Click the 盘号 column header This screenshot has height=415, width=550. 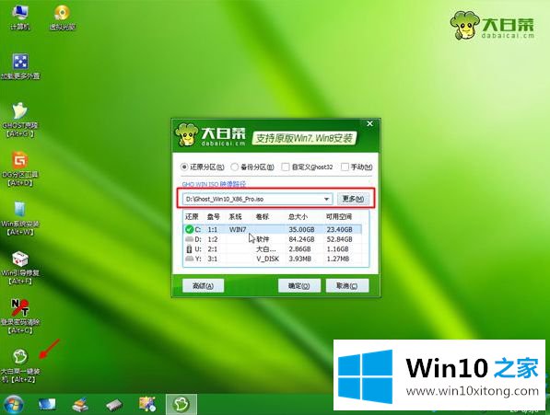click(x=213, y=217)
